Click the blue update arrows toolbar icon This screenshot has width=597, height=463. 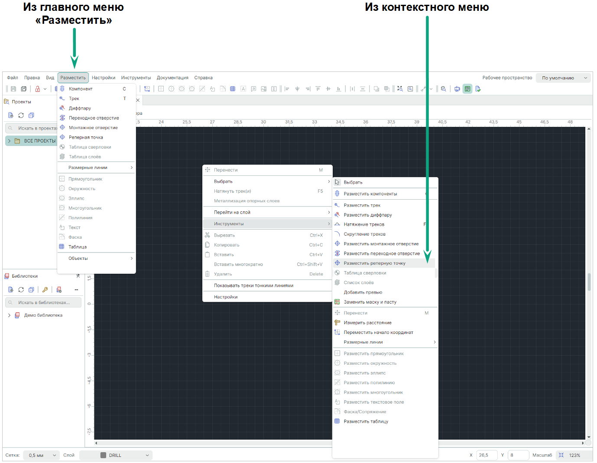click(x=457, y=89)
